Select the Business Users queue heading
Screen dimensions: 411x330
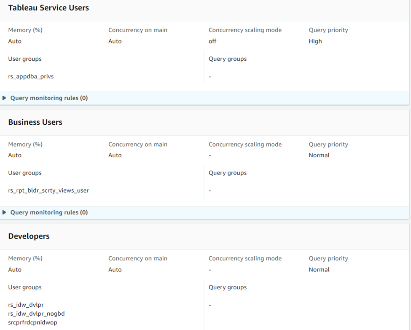[35, 122]
